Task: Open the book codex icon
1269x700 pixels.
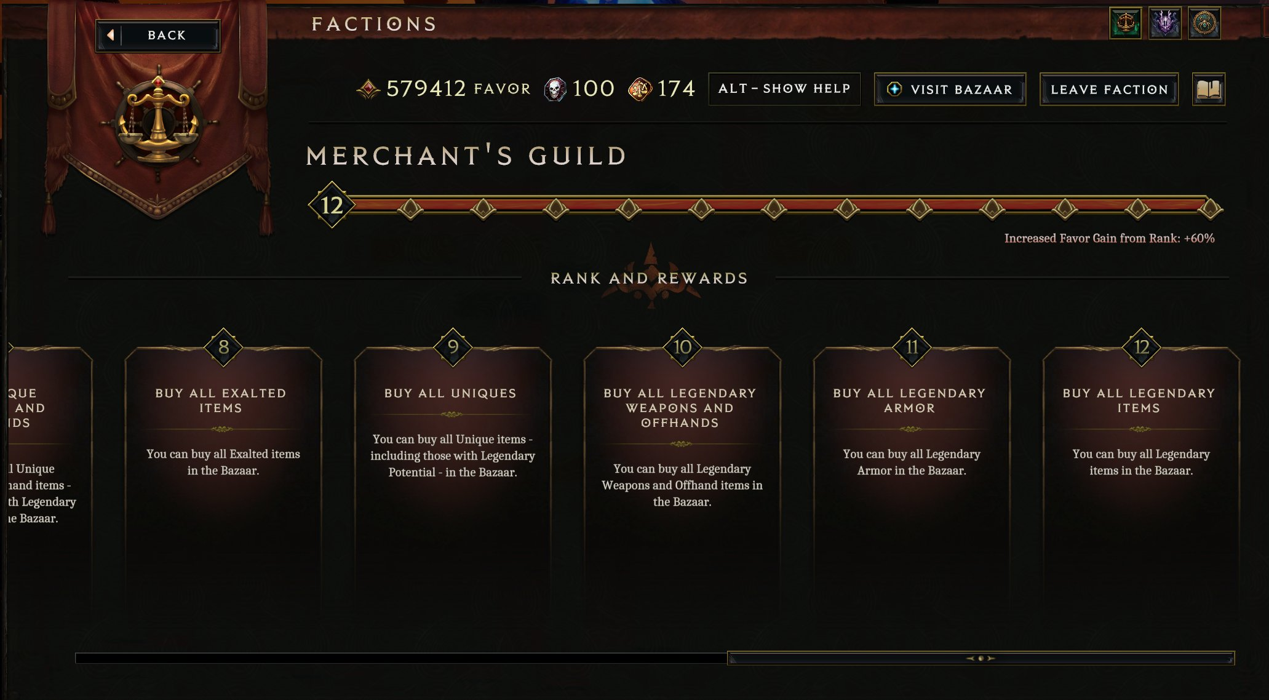Action: coord(1209,90)
